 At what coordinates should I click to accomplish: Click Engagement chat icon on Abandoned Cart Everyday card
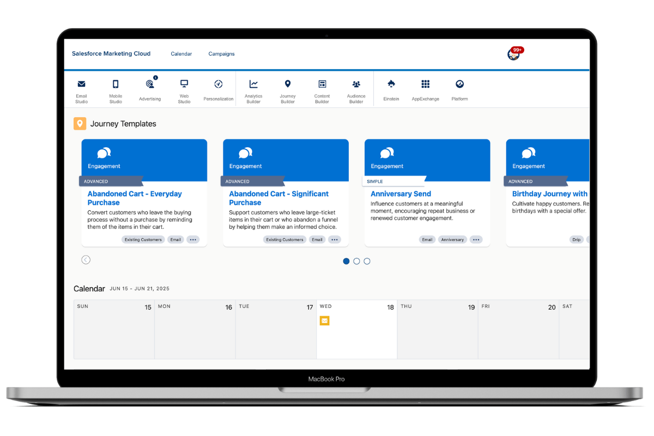point(104,153)
